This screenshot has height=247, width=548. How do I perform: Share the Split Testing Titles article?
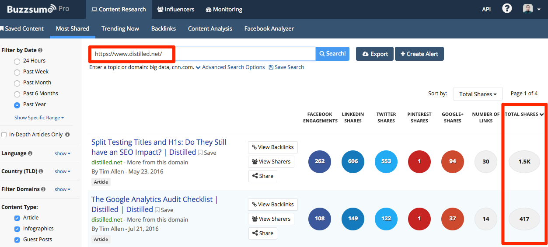pos(262,176)
